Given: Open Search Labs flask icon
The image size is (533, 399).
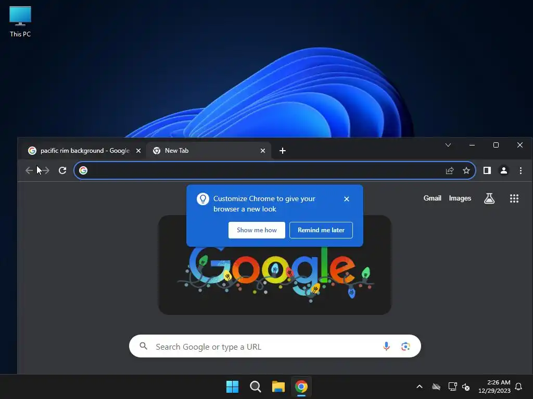Looking at the screenshot, I should point(489,198).
